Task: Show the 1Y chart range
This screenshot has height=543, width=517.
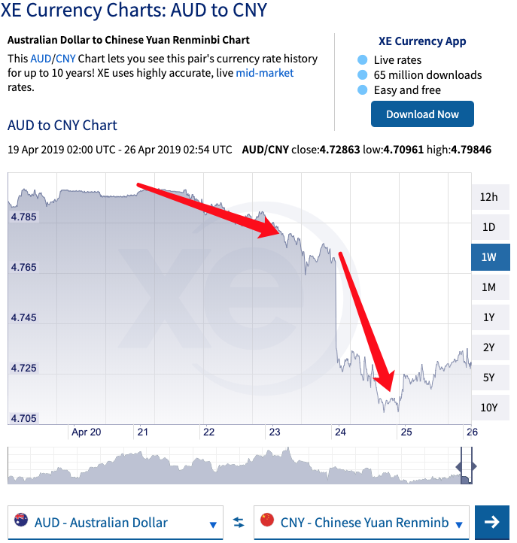Action: pyautogui.click(x=489, y=317)
